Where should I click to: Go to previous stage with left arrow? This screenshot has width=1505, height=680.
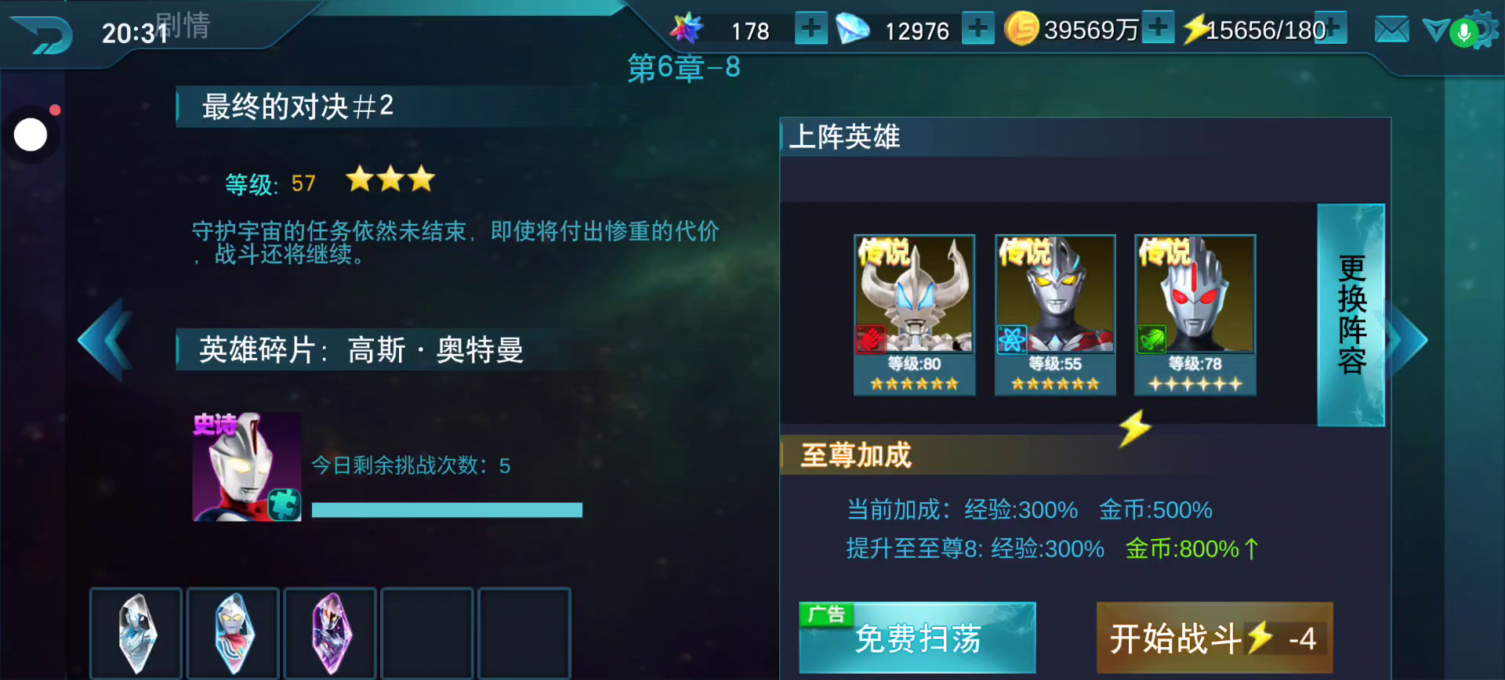click(x=106, y=340)
